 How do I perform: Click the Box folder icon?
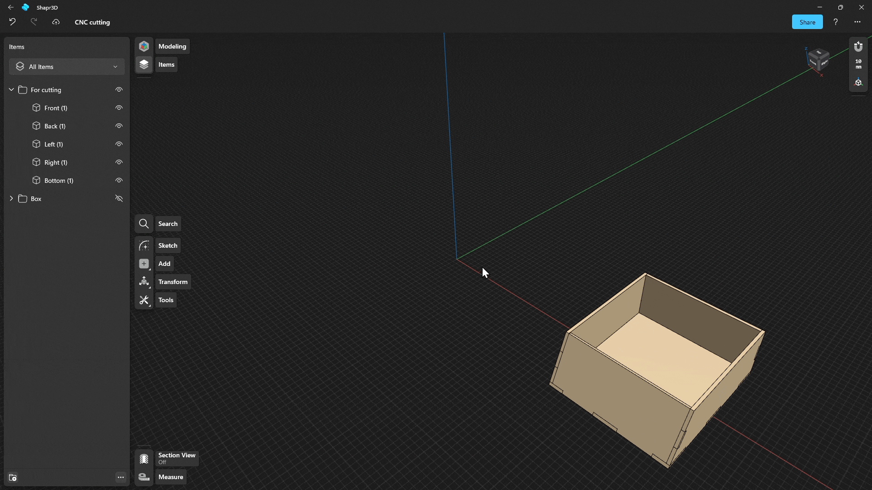pos(23,199)
